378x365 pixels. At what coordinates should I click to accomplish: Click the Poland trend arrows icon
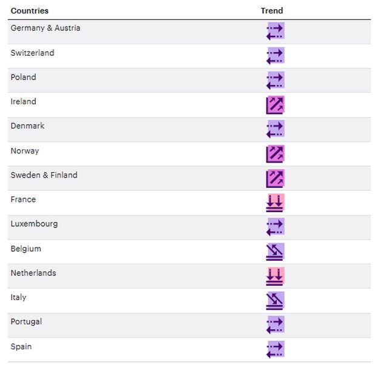coord(275,80)
